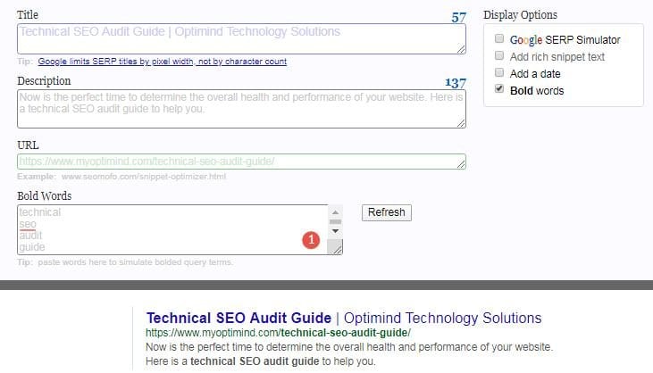Focus the URL input field
Viewport: 653px width, 373px height.
coord(241,162)
